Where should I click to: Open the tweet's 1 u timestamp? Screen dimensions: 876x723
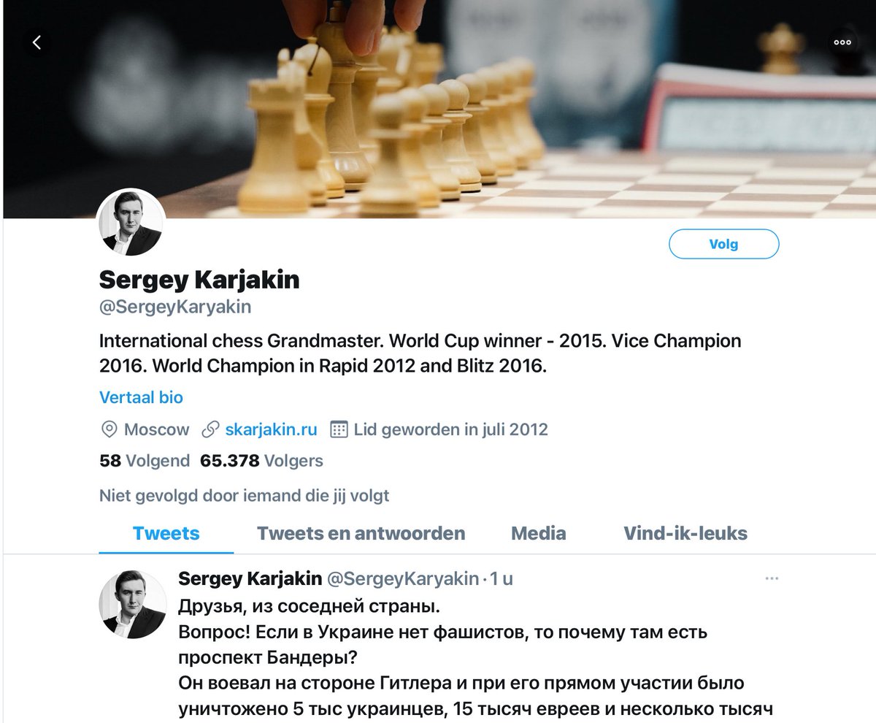click(502, 579)
